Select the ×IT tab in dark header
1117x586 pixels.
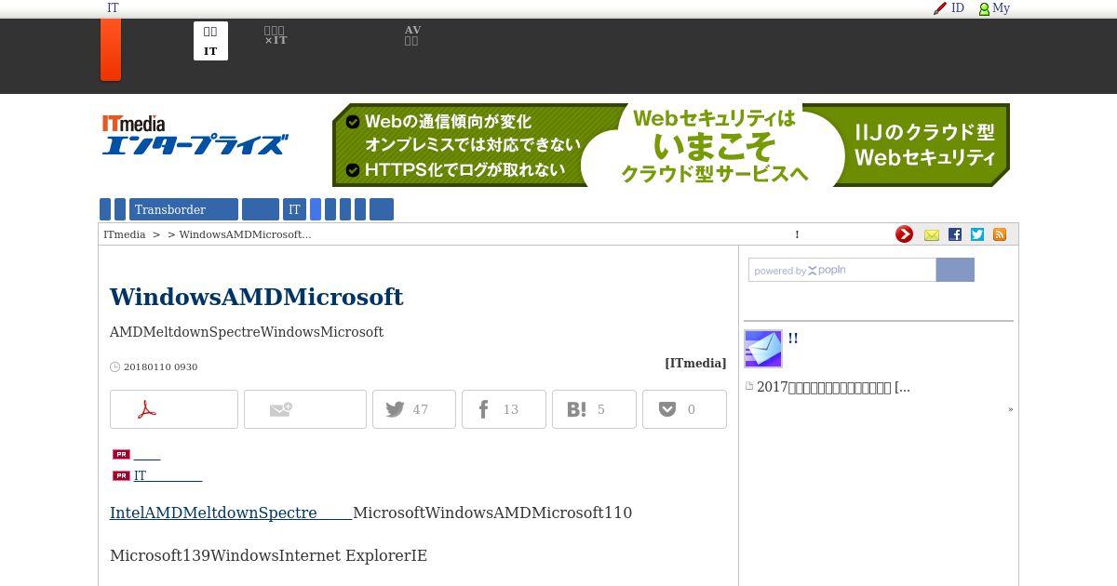click(276, 36)
